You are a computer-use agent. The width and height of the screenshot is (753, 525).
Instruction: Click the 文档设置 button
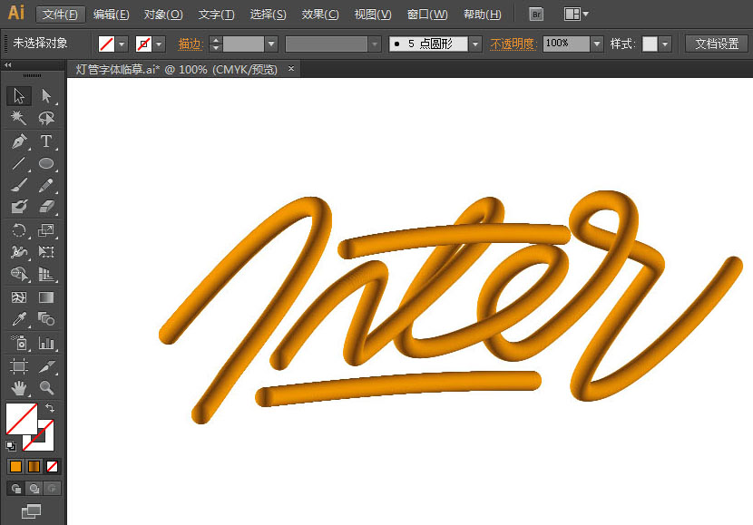(x=717, y=44)
